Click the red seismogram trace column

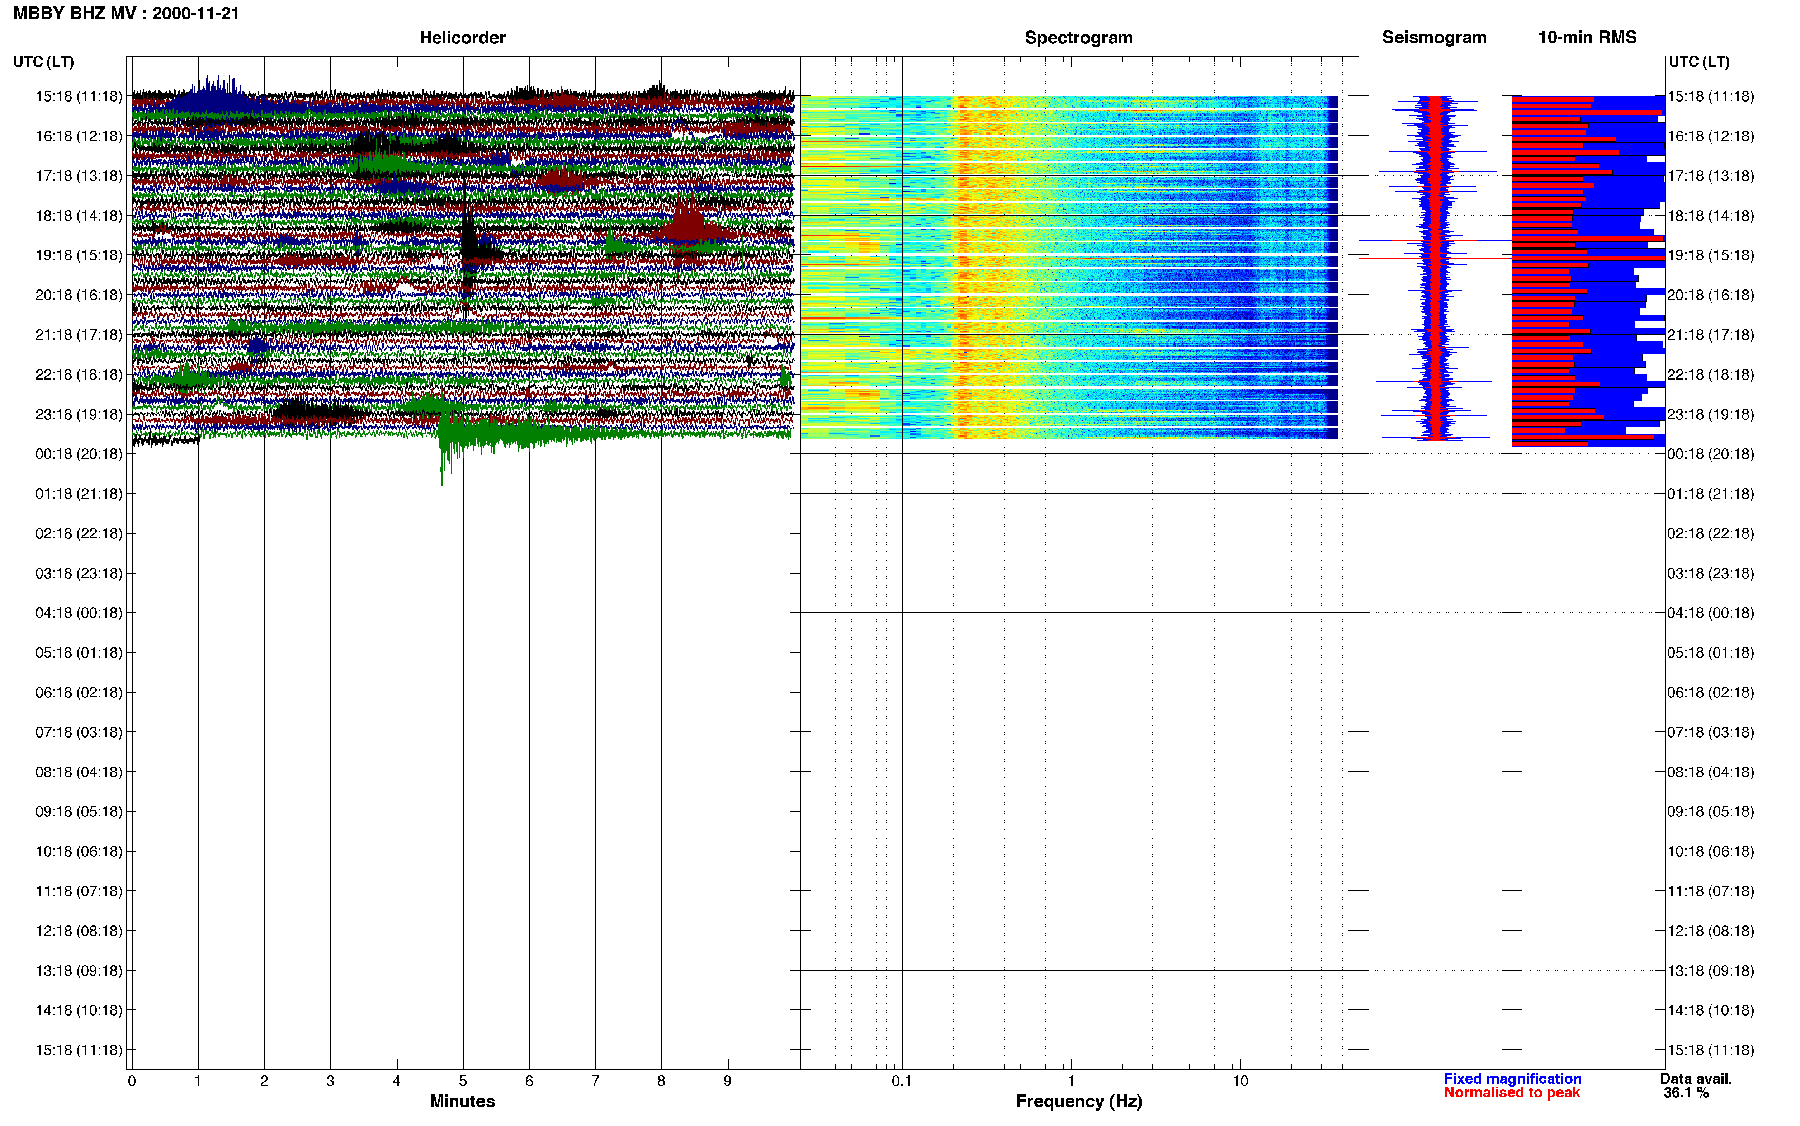pyautogui.click(x=1436, y=268)
